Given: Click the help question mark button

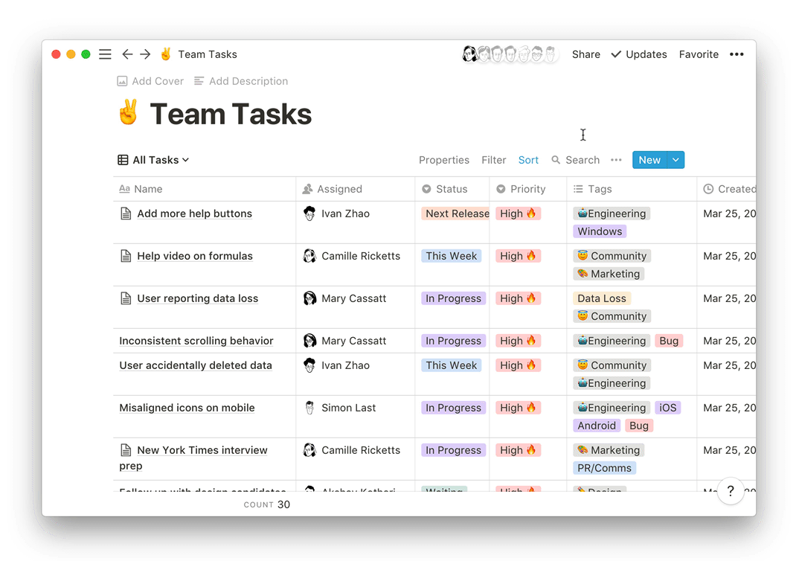Looking at the screenshot, I should [x=731, y=491].
